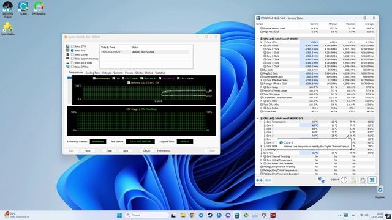Click the HWiNFO clock reset timer icon
Screen dimensions: 392x220
pyautogui.click(x=344, y=180)
